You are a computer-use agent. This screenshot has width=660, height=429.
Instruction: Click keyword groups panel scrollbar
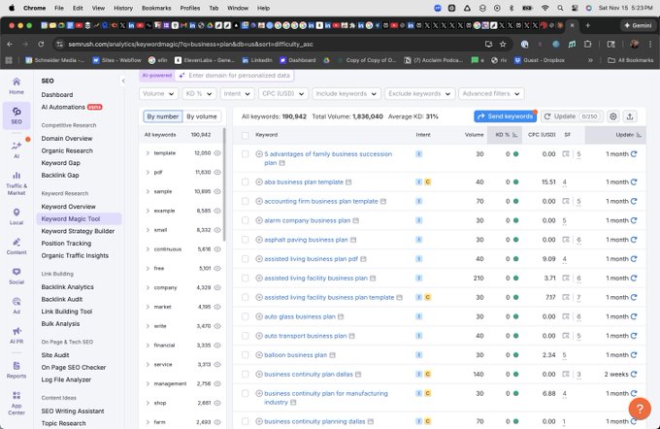pos(224,184)
